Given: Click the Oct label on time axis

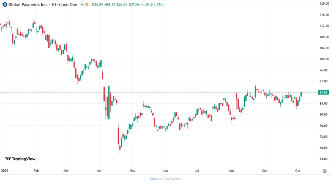Looking at the screenshot, I should (298, 171).
